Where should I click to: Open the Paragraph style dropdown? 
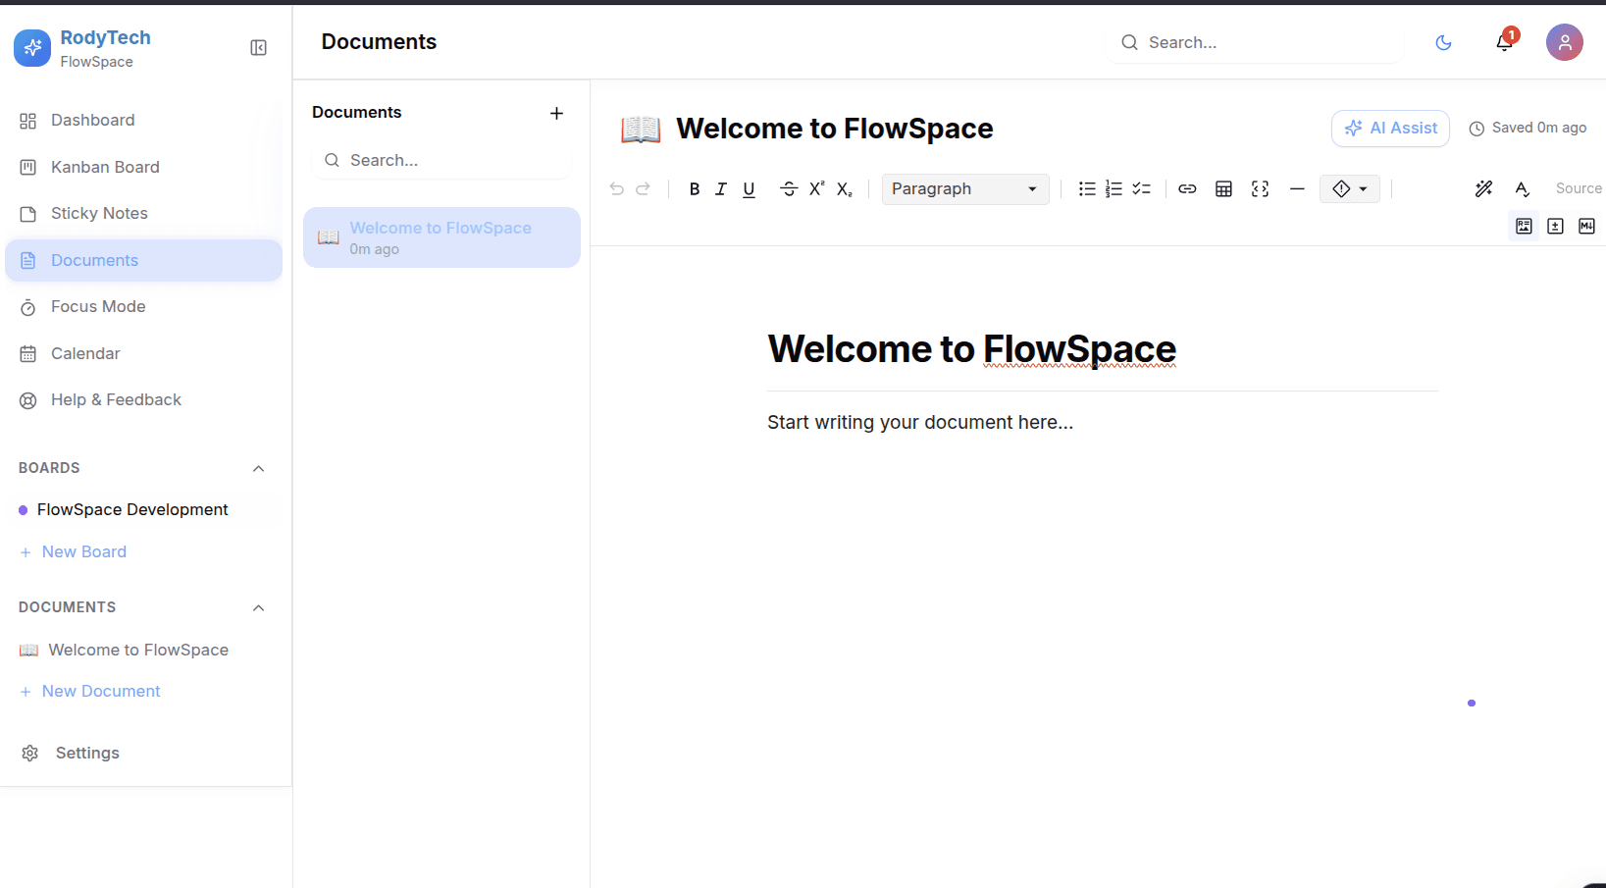(965, 188)
